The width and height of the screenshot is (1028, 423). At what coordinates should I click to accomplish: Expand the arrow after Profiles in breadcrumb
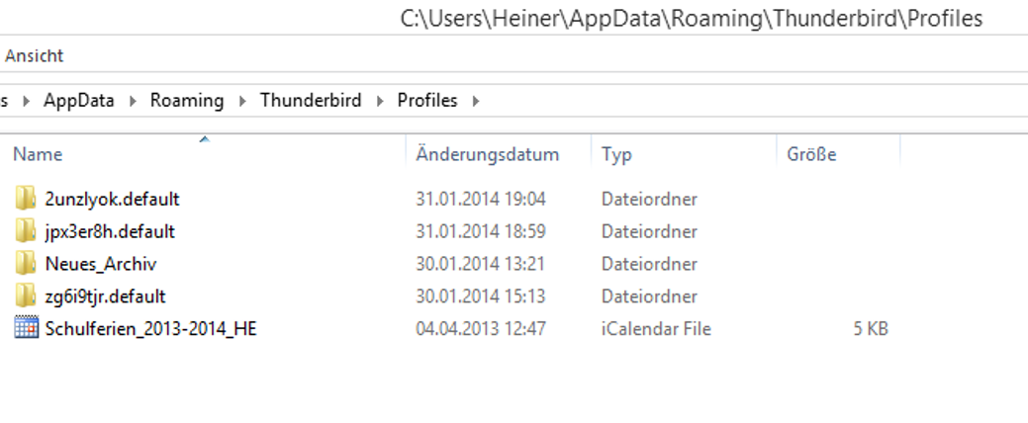(x=476, y=101)
